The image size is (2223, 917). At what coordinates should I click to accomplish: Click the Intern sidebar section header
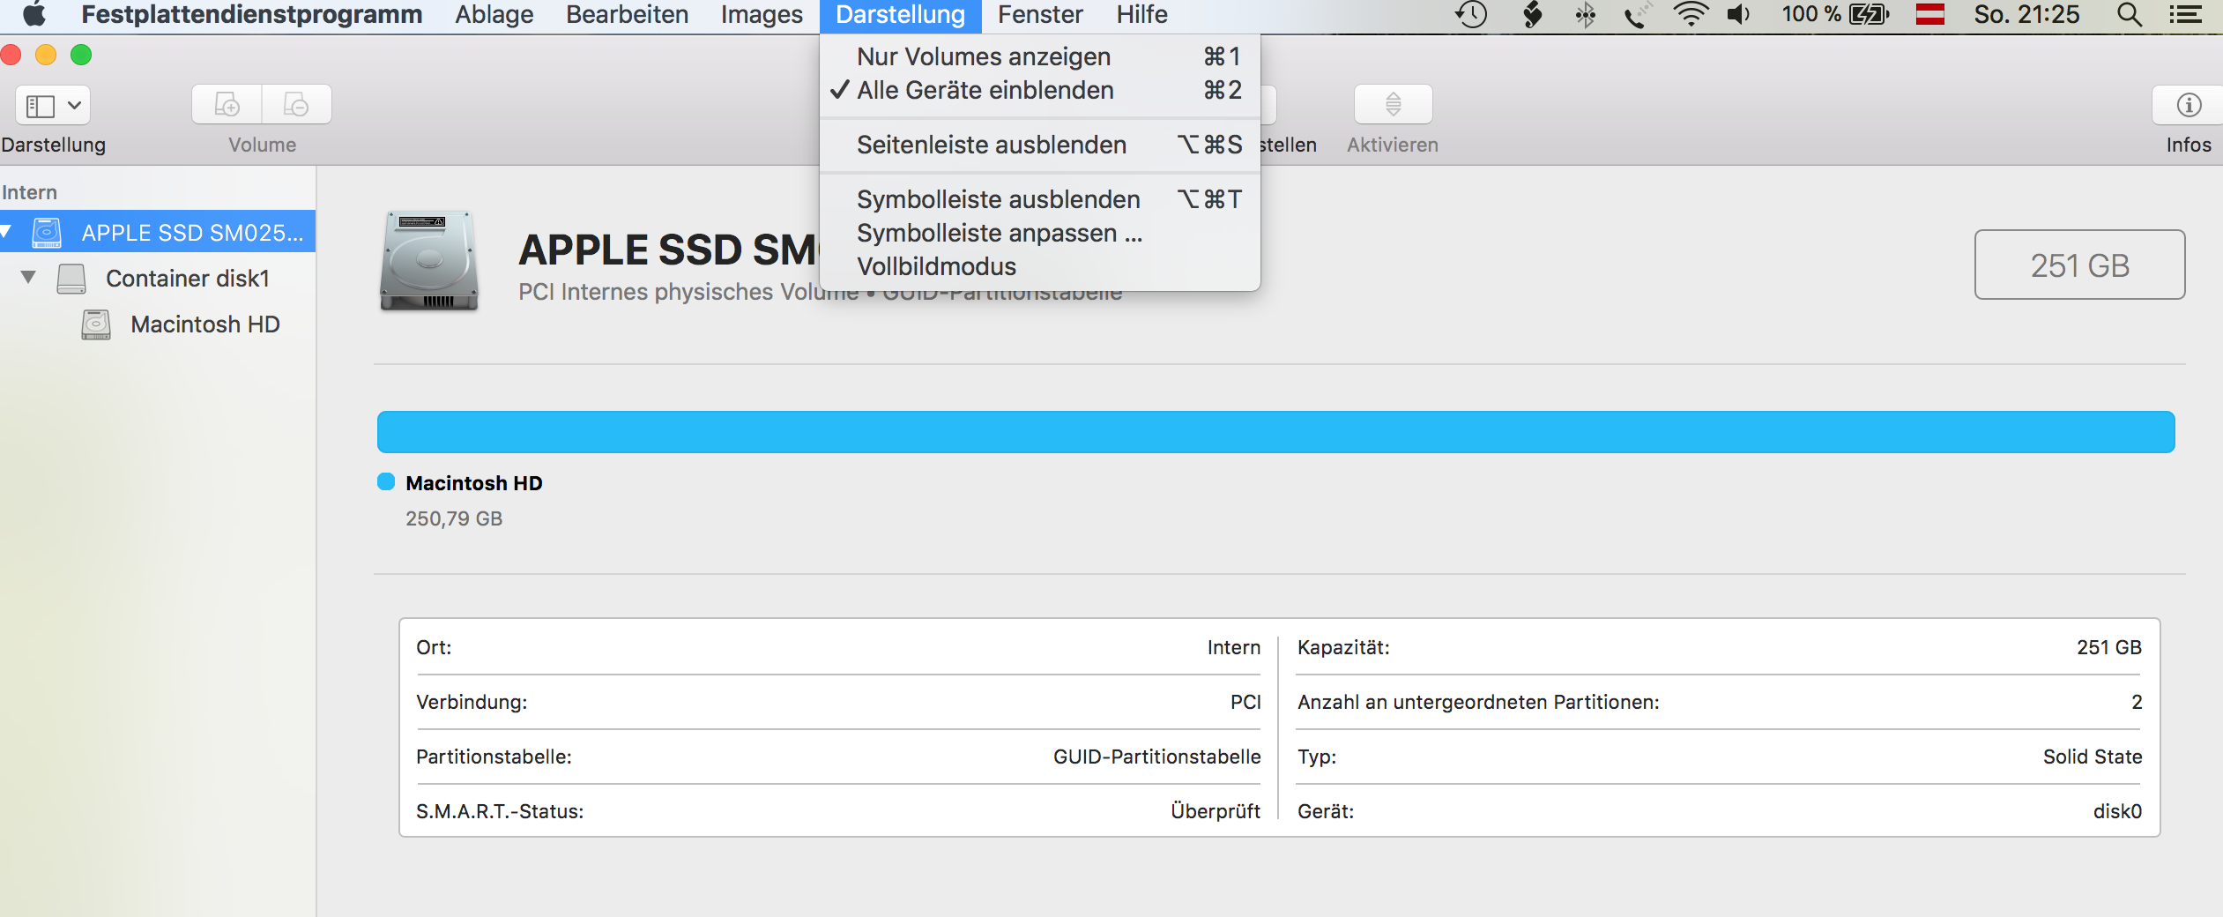29,192
